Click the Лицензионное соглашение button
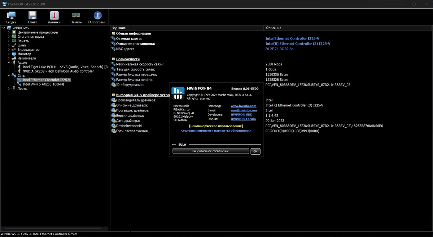This screenshot has height=237, width=433. tap(211, 151)
